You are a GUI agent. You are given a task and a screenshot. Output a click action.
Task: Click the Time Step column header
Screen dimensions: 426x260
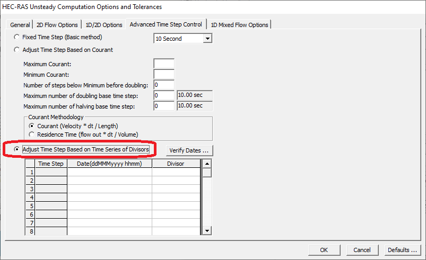51,164
